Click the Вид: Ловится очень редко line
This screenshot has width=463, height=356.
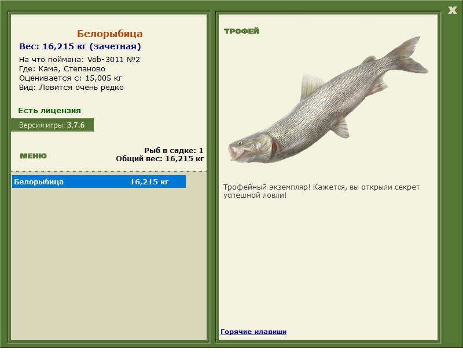(71, 88)
